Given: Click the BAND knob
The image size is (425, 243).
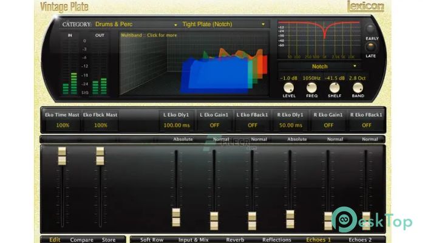Looking at the screenshot, I should [x=358, y=88].
